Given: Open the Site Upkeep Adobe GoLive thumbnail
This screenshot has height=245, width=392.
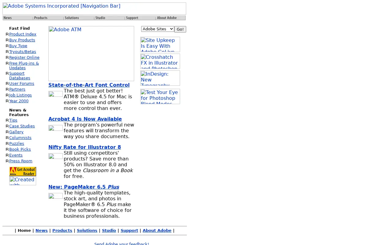Looking at the screenshot, I should [160, 44].
